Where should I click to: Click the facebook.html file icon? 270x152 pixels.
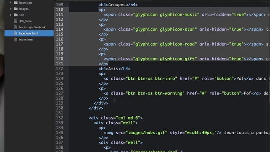coord(16,33)
